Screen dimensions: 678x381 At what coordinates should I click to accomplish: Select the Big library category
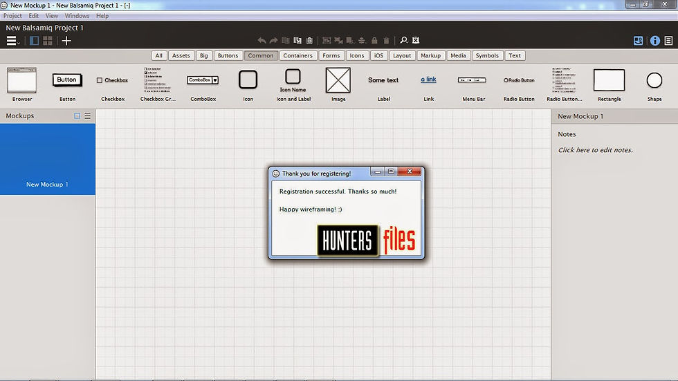(x=203, y=56)
